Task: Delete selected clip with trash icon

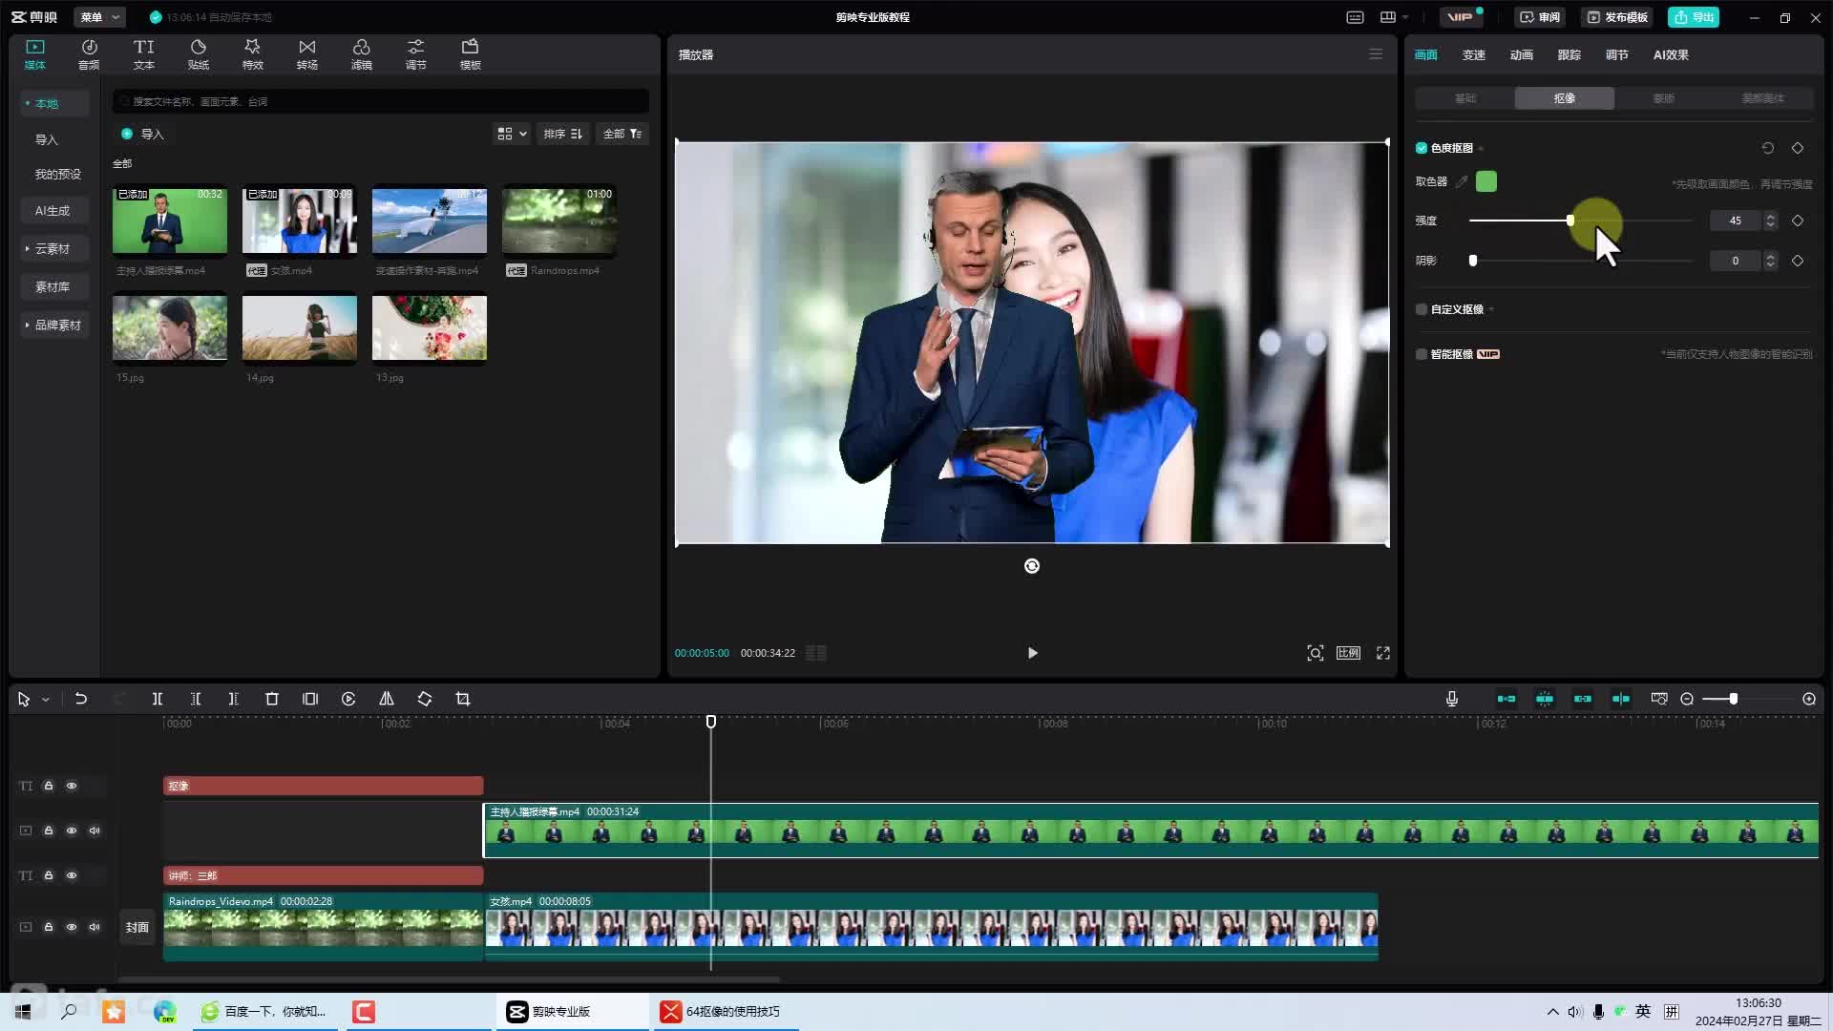Action: point(272,699)
